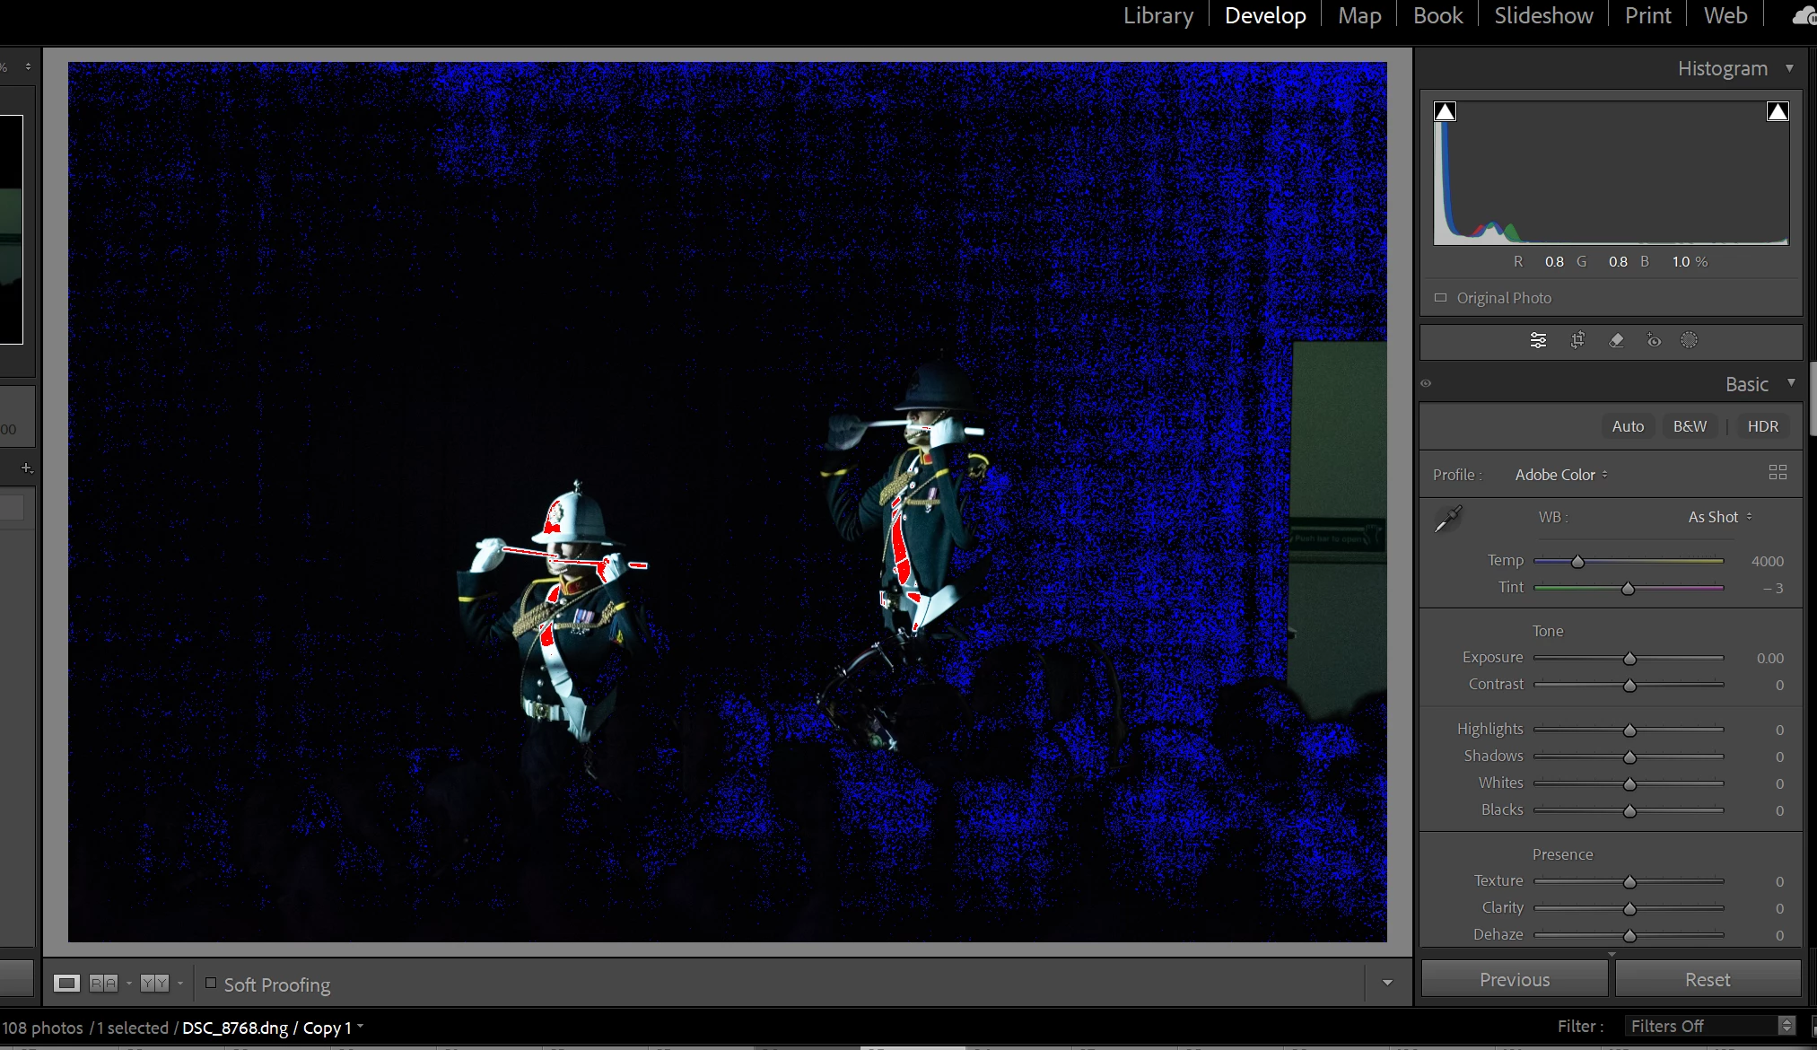Pick the White Balance eyedropper tool

[1447, 519]
